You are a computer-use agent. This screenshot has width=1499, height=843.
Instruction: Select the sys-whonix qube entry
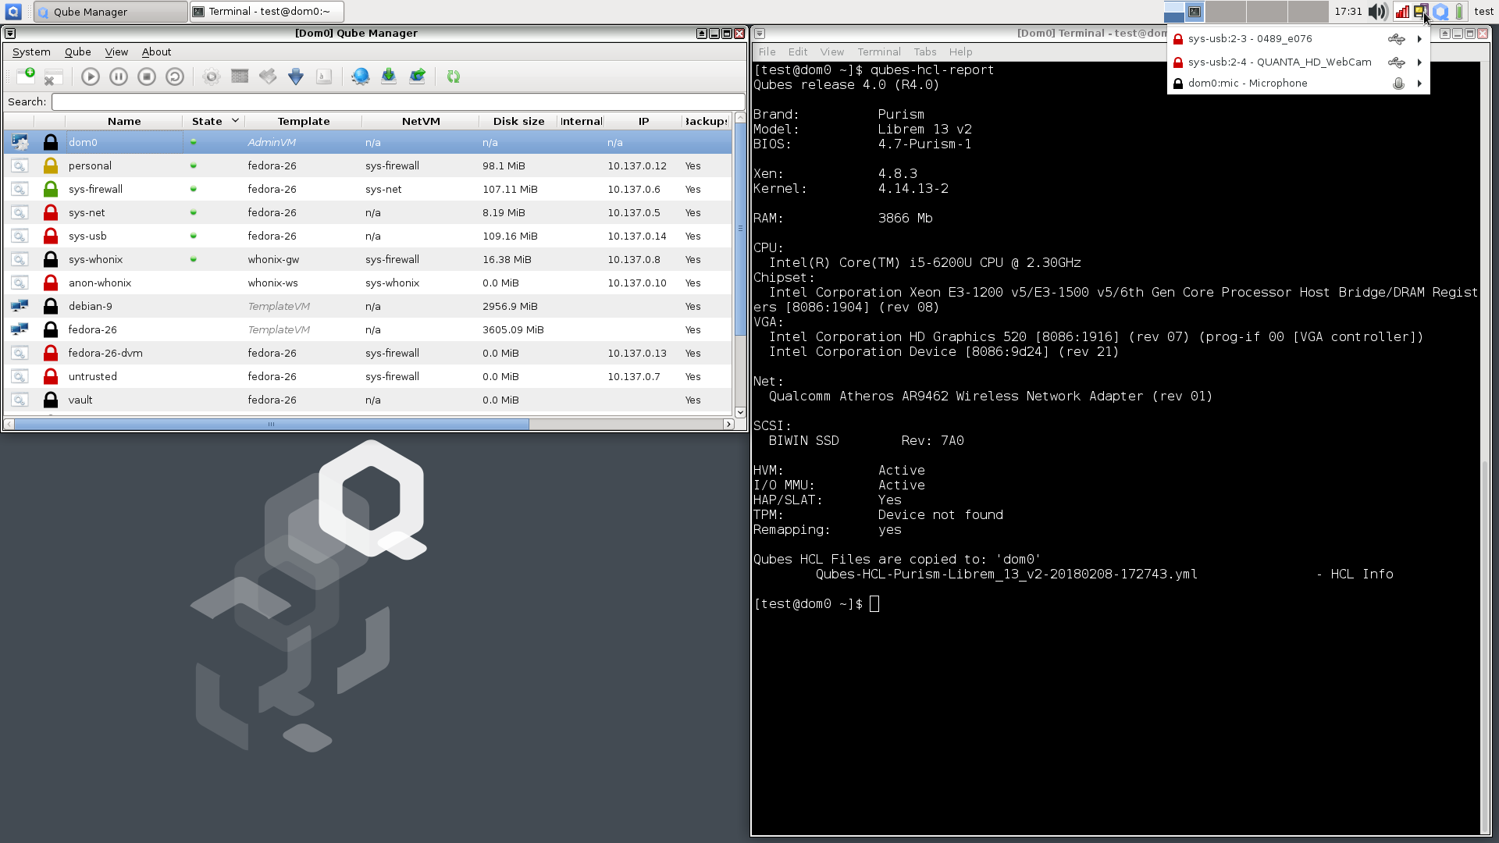tap(94, 258)
